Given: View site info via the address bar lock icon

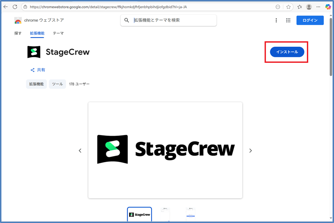Looking at the screenshot, I should tap(25, 7).
